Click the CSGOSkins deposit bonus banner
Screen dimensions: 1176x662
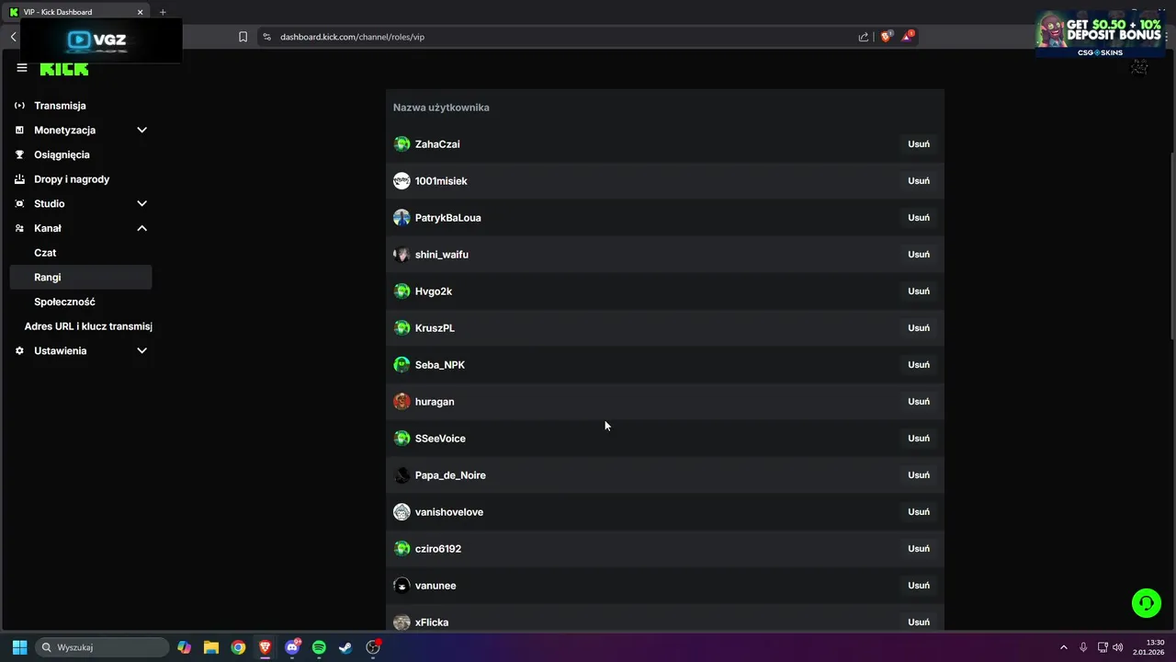[1100, 34]
